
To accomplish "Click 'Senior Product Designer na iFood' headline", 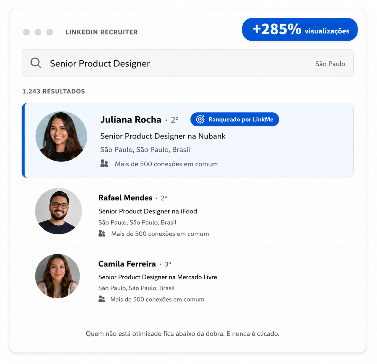I will pos(148,211).
